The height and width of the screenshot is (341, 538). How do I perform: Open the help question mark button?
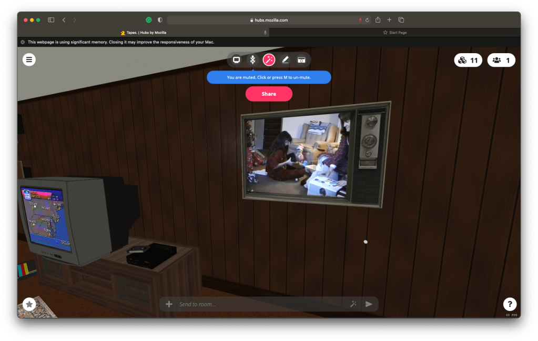pyautogui.click(x=509, y=304)
